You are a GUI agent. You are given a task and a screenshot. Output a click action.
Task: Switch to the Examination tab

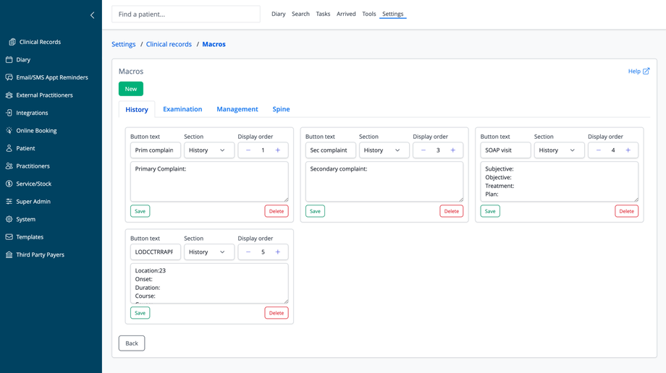[182, 109]
